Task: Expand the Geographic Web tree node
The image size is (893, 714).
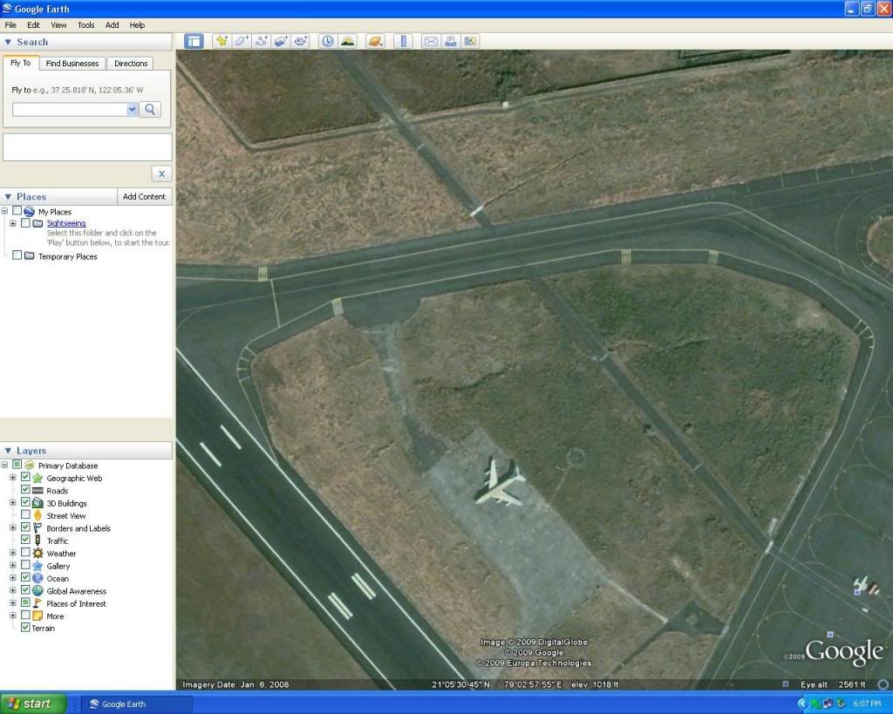Action: point(12,478)
